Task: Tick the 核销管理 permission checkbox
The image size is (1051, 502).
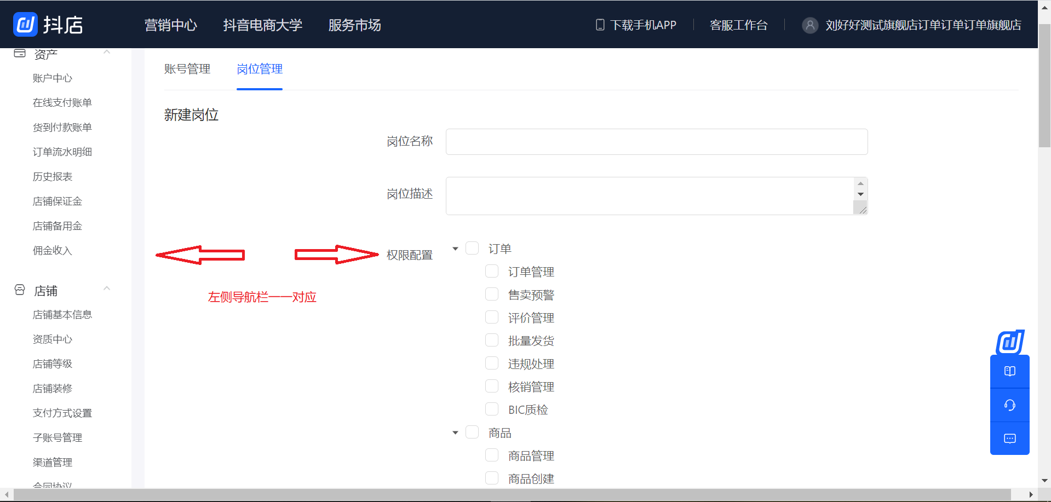Action: point(492,386)
